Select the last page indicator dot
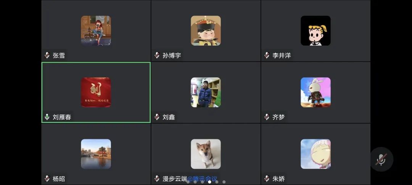Image resolution: width=412 pixels, height=185 pixels. tap(224, 182)
